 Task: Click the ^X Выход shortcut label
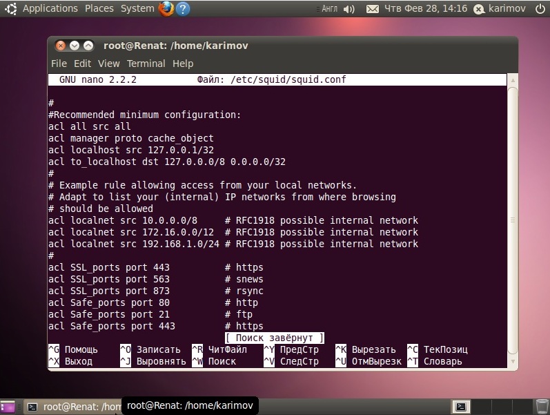(x=70, y=361)
